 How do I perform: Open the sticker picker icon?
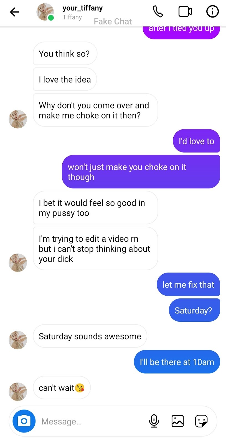click(x=201, y=421)
